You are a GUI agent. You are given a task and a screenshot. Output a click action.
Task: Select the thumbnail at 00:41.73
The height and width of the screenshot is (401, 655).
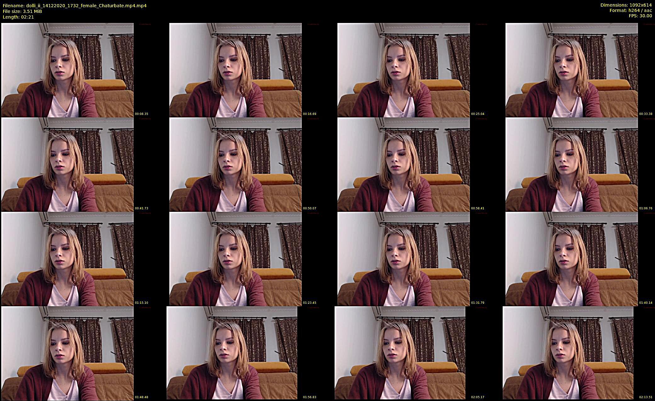click(x=67, y=164)
